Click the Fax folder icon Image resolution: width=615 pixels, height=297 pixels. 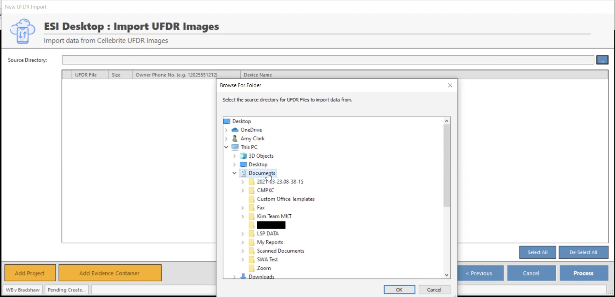(251, 208)
